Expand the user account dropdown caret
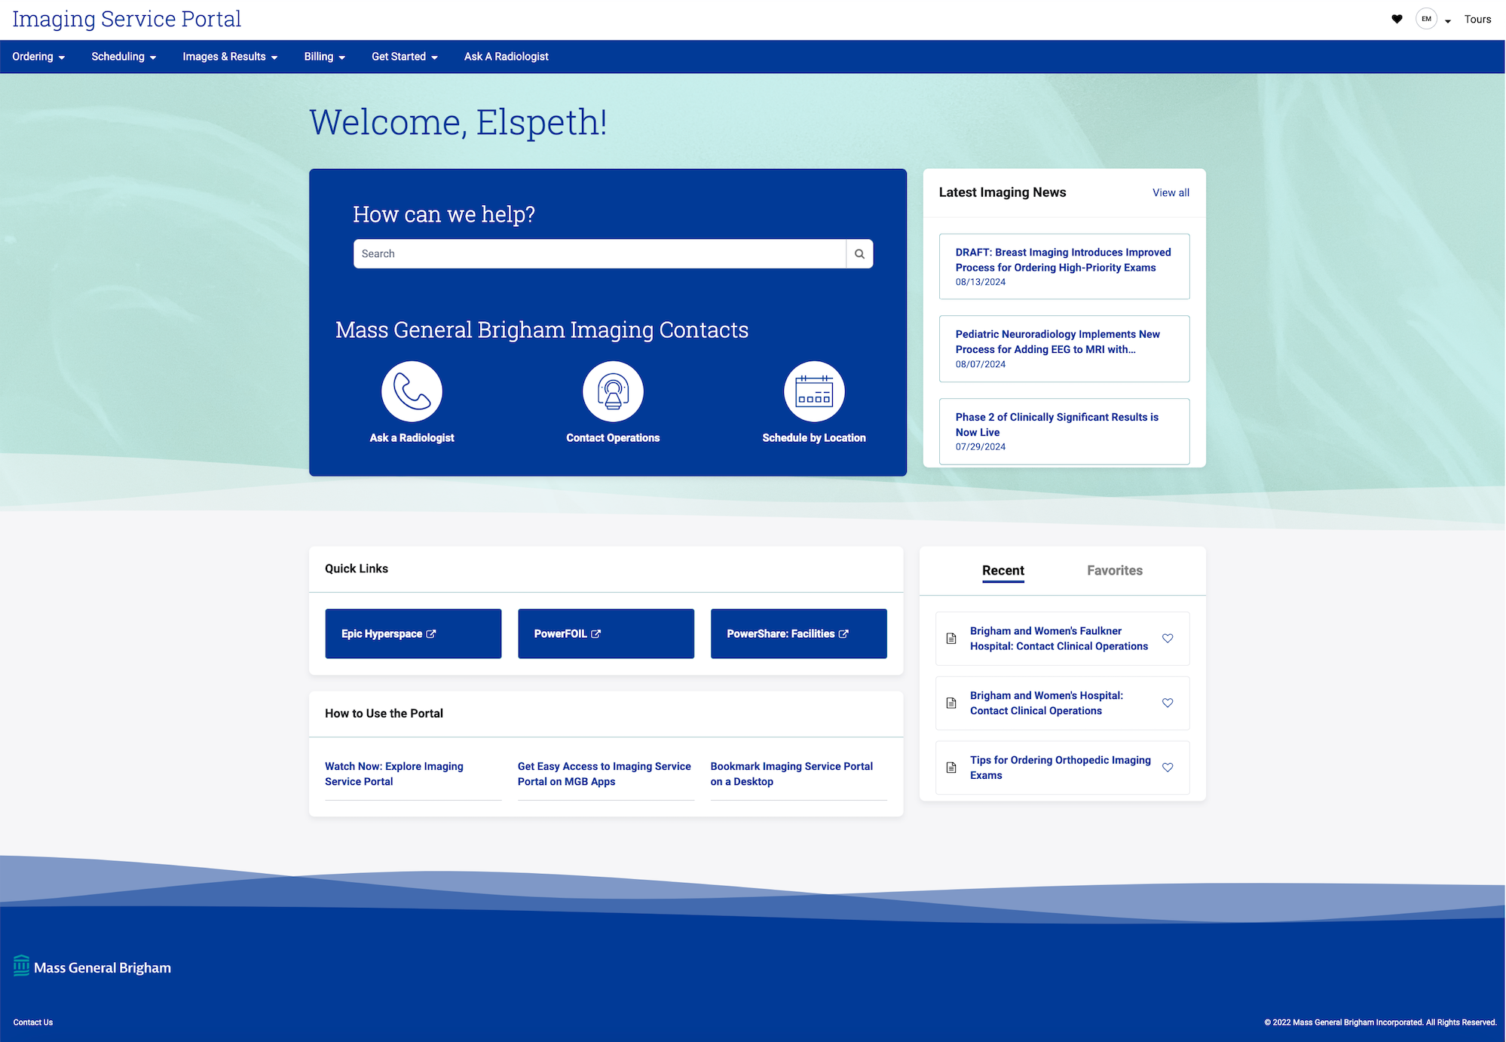This screenshot has height=1042, width=1506. click(1448, 21)
